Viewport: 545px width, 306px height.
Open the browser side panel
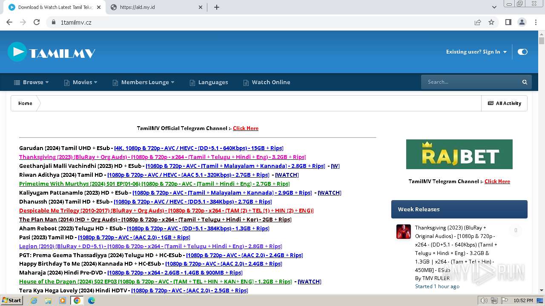tap(508, 22)
